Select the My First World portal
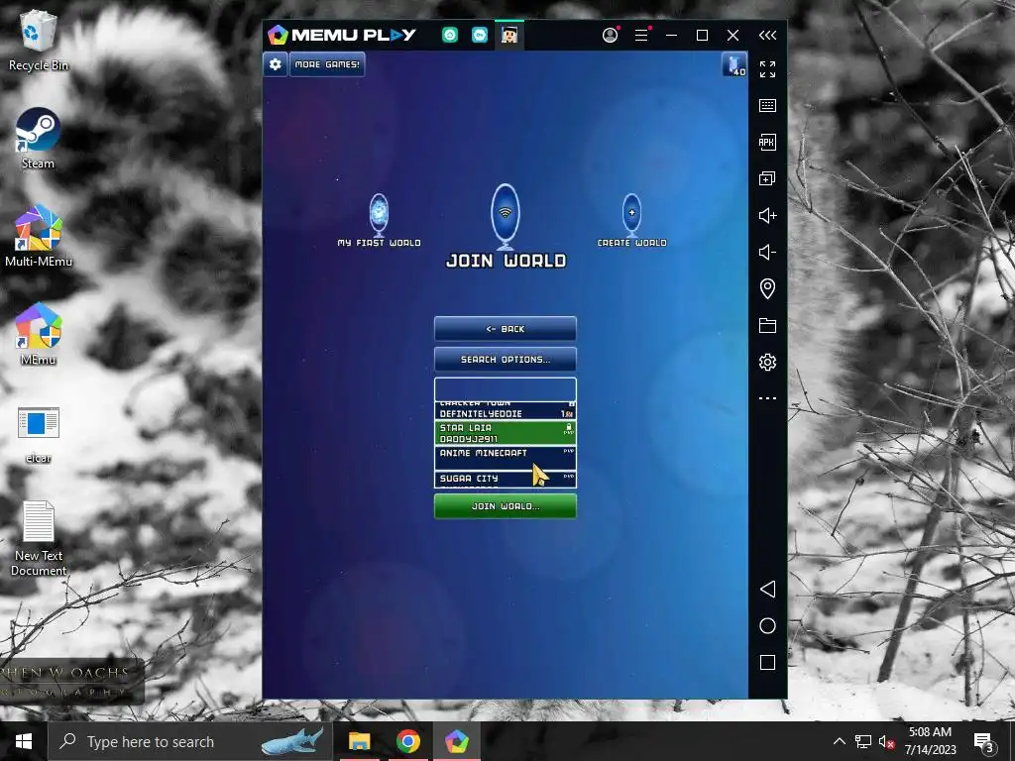This screenshot has height=761, width=1015. (x=379, y=221)
